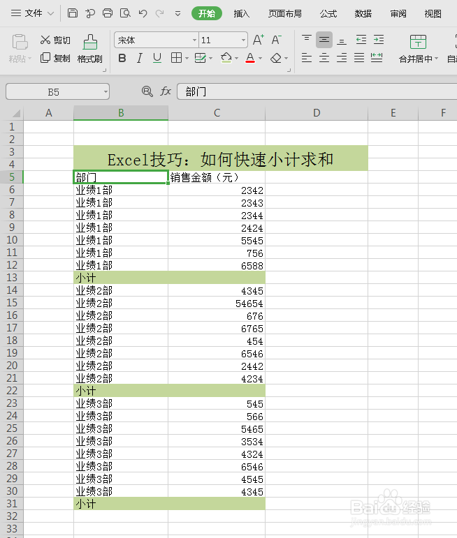Image resolution: width=457 pixels, height=538 pixels.
Task: Click the title cell Excel技巧
Action: 221,158
